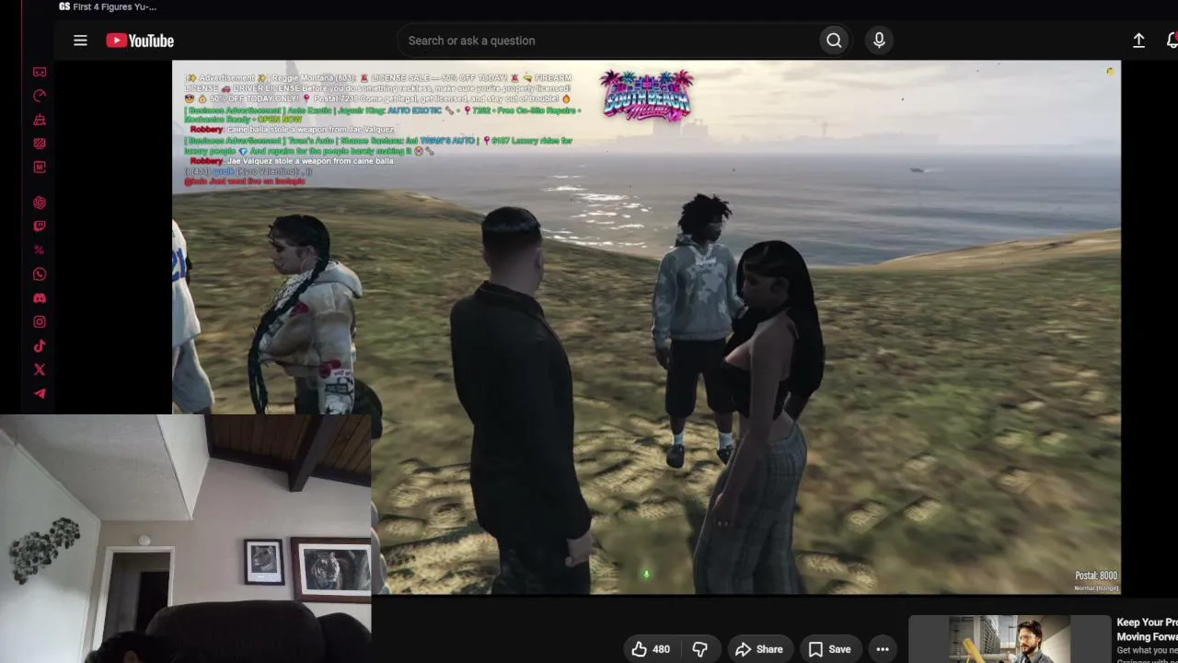Image resolution: width=1178 pixels, height=663 pixels.
Task: Open the 'Keep Your Pro...' ad title
Action: pos(1147,629)
